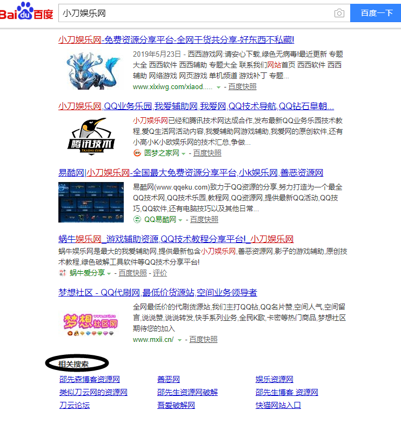This screenshot has height=424, width=401.
Task: Open 百度快照 for 蜗牛爱分享 result
Action: pos(132,273)
